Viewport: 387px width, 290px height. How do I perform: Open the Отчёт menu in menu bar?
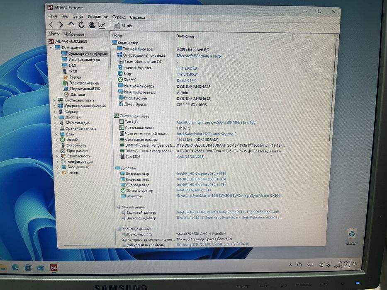click(78, 16)
